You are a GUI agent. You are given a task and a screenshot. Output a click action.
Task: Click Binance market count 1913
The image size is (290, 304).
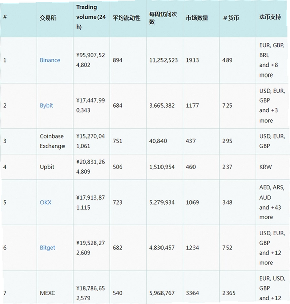point(192,60)
